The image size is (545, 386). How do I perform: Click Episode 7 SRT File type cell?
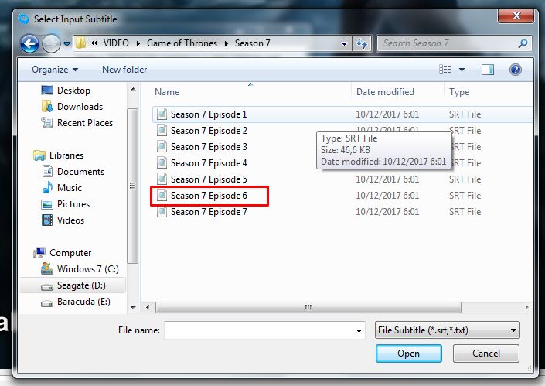[x=465, y=212]
